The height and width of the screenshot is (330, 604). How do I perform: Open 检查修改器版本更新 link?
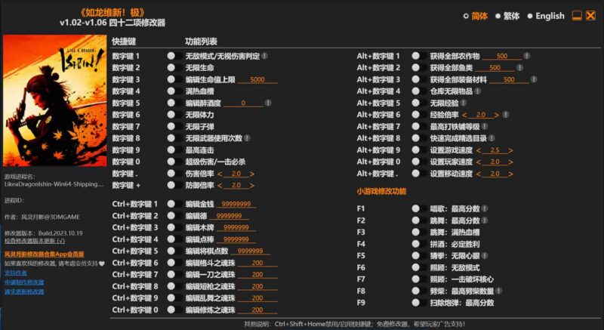35,241
